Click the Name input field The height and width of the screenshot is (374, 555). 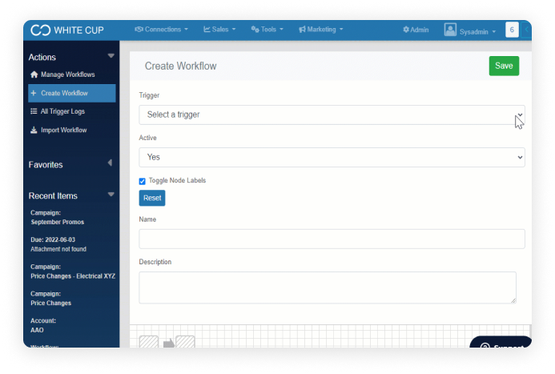pyautogui.click(x=332, y=239)
